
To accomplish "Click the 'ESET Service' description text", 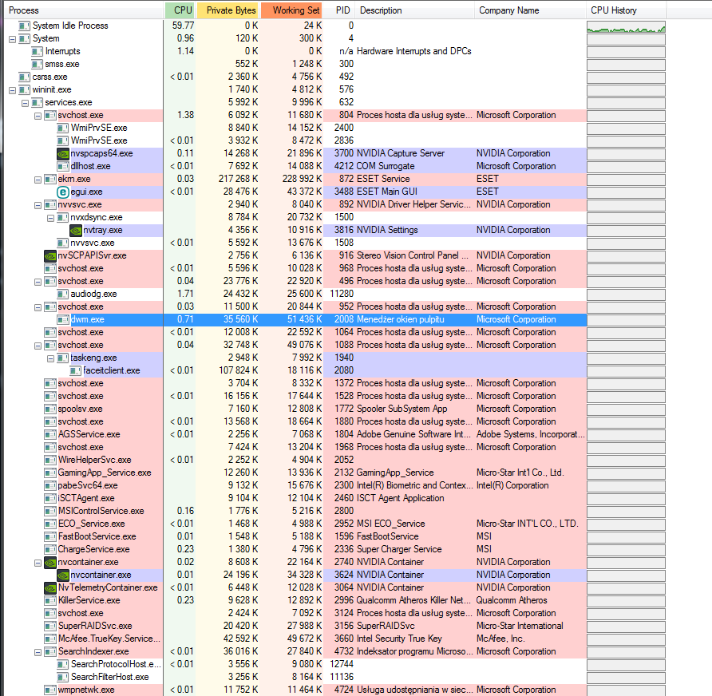I will point(383,179).
